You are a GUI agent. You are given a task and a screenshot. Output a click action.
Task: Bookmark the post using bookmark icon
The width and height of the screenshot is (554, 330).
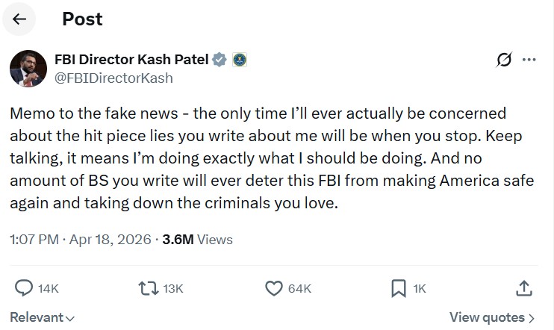pos(399,288)
